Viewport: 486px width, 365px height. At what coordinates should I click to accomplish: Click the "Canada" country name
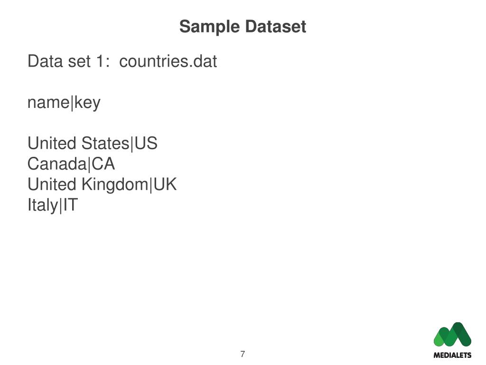pyautogui.click(x=57, y=164)
